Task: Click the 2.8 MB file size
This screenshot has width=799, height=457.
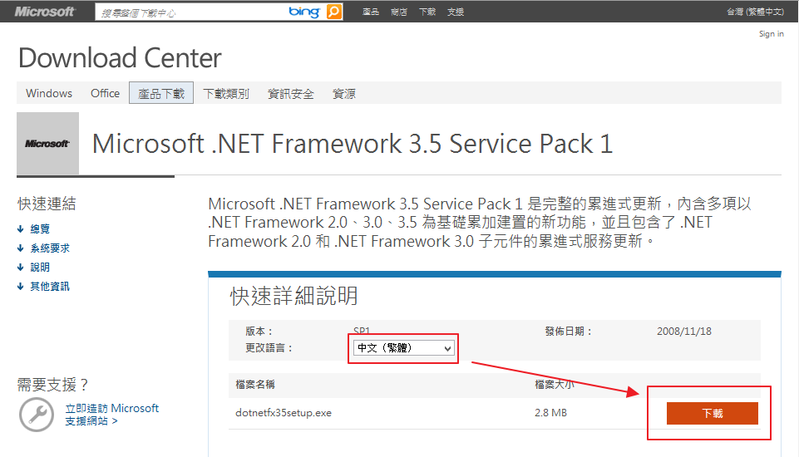Action: point(551,413)
